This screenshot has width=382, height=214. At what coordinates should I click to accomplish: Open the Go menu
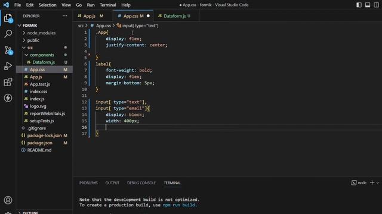pyautogui.click(x=79, y=5)
